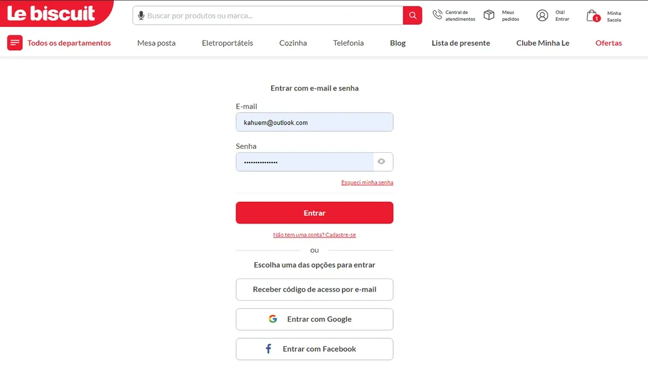Select Receber código de acesso por e-mail
The height and width of the screenshot is (388, 648).
(314, 289)
